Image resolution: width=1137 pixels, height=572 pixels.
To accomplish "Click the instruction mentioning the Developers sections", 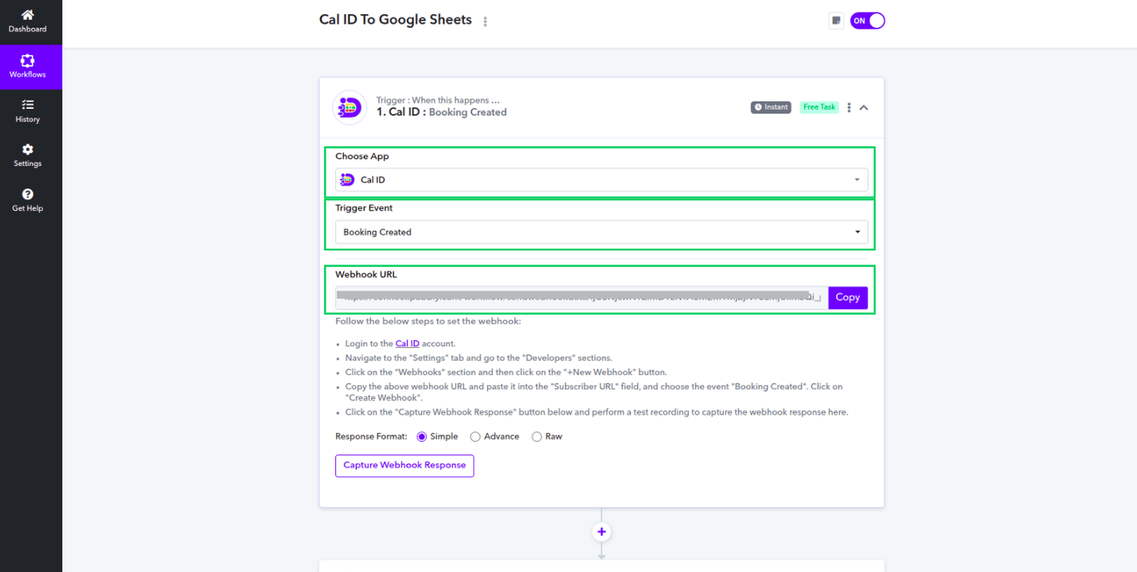I will coord(479,357).
